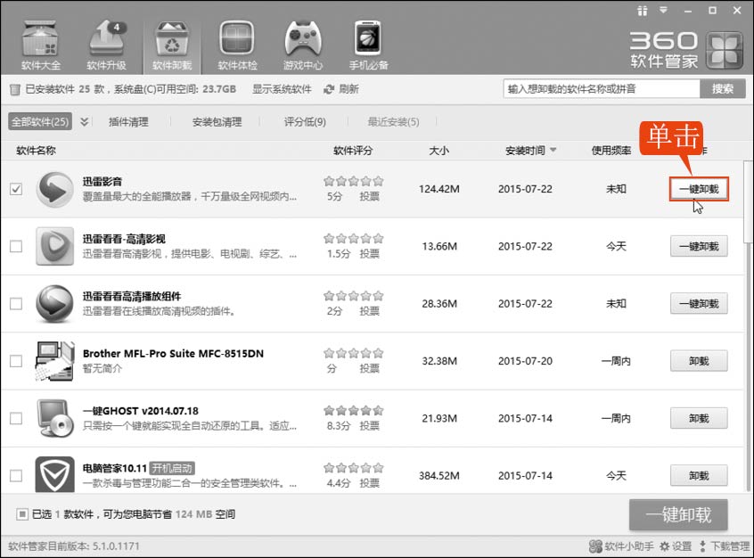
Task: Open the 软件体检 section
Action: 238,45
